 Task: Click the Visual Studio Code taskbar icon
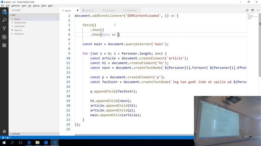(x=54, y=142)
